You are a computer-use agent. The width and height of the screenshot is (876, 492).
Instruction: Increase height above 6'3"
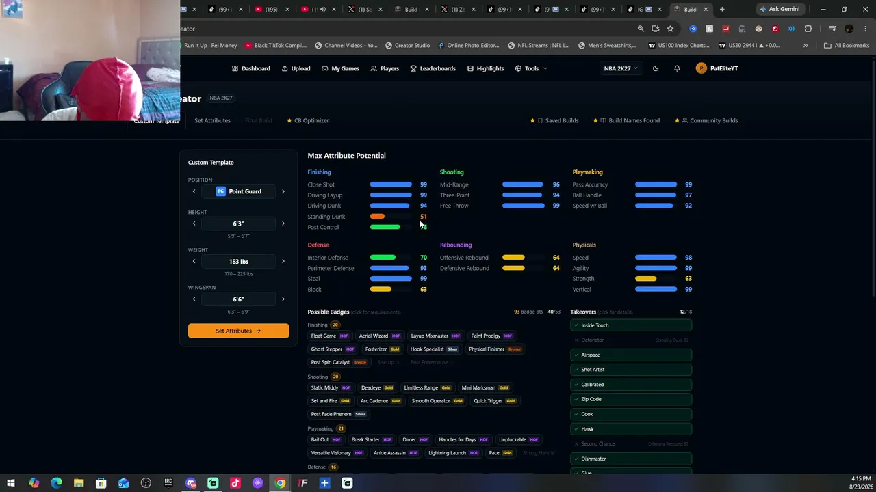coord(283,223)
